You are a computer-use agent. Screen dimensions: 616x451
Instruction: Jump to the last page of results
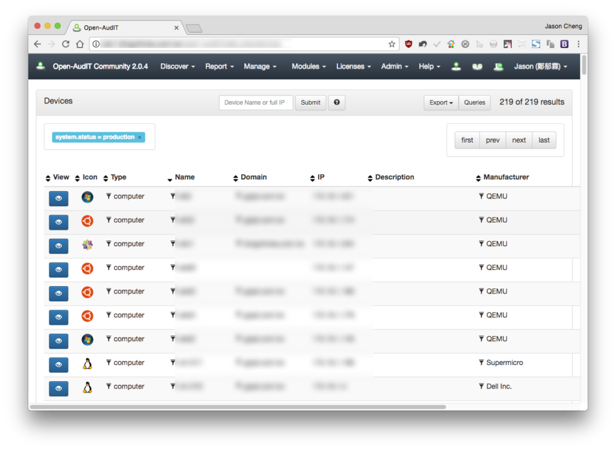click(x=544, y=140)
